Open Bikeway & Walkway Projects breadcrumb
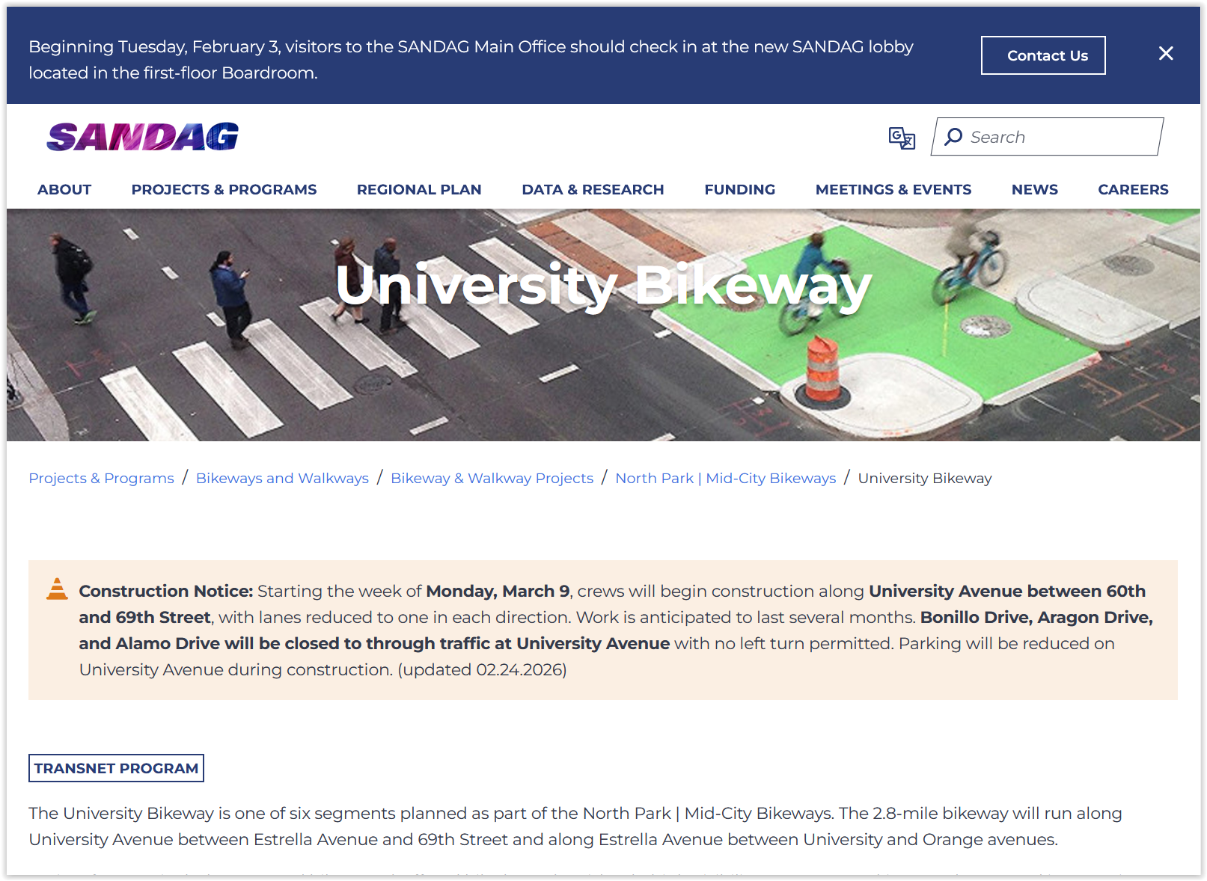This screenshot has width=1207, height=881. tap(492, 479)
